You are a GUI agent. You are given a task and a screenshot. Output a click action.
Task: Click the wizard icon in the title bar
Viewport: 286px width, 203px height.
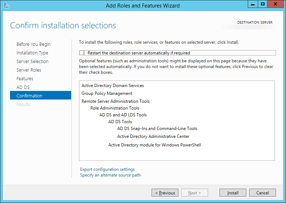click(6, 5)
